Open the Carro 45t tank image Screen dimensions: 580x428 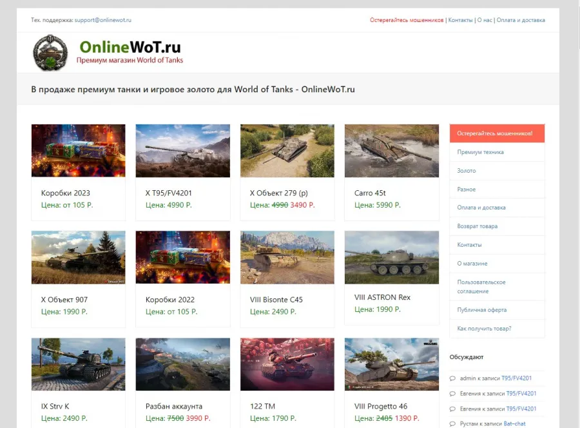pos(392,151)
